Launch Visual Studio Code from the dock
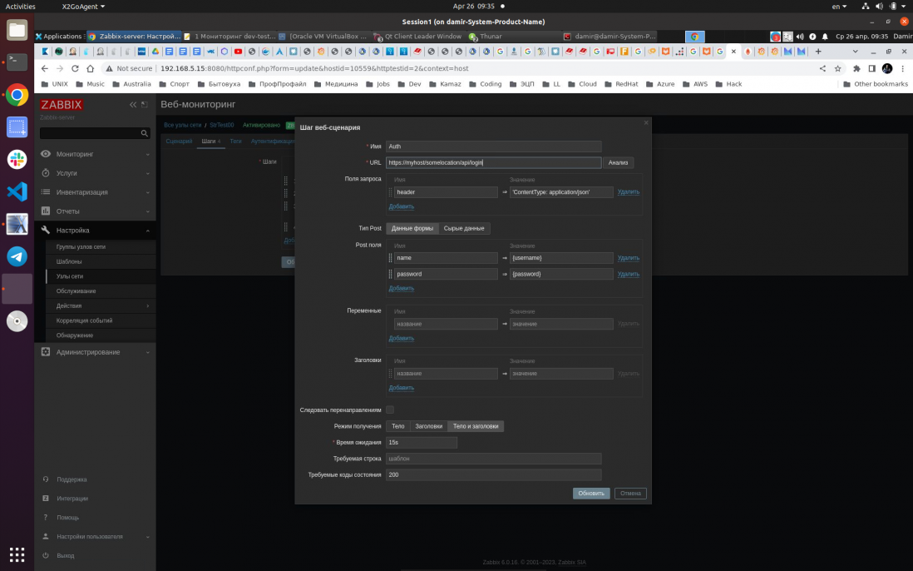This screenshot has height=571, width=913. (x=17, y=191)
